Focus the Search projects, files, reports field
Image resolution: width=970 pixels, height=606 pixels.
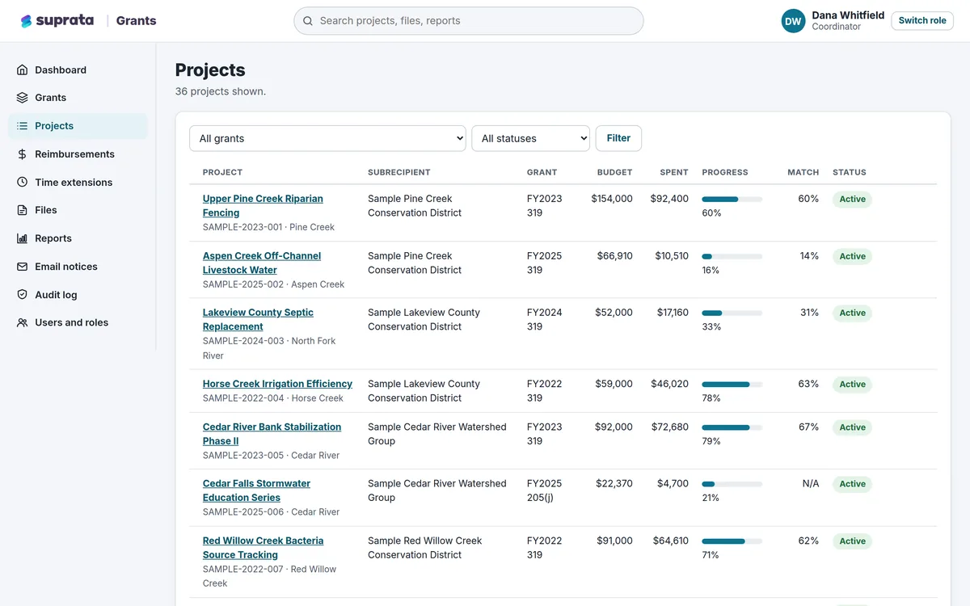click(469, 21)
